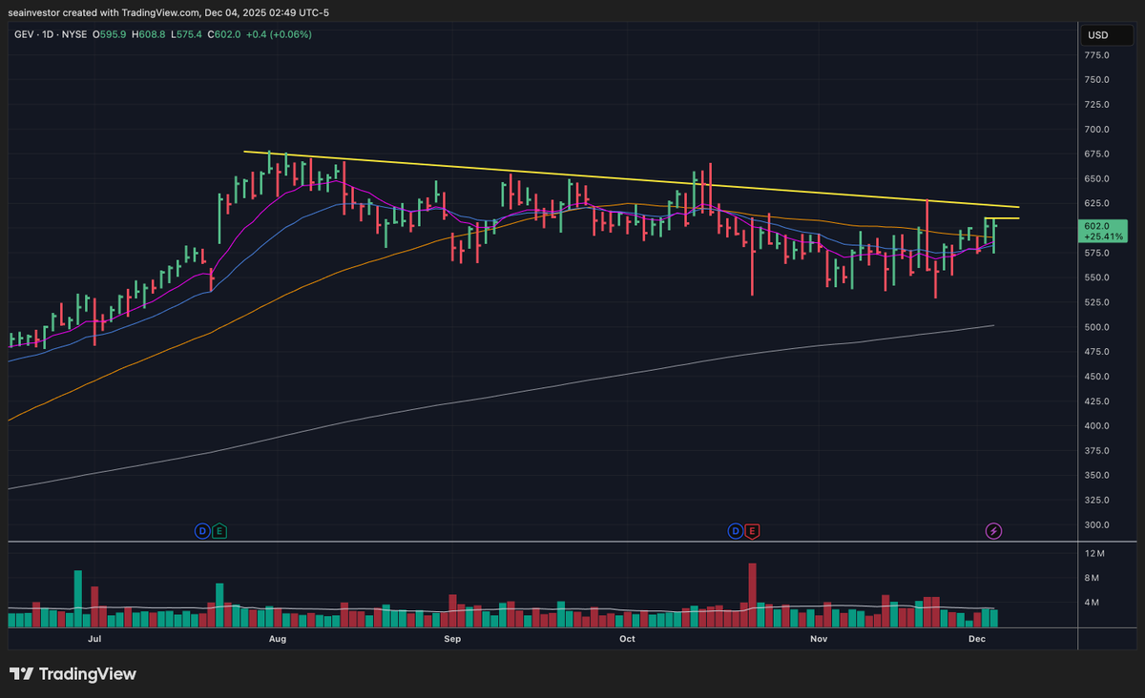Click the dividend D marker in late October
This screenshot has width=1145, height=698.
click(736, 530)
